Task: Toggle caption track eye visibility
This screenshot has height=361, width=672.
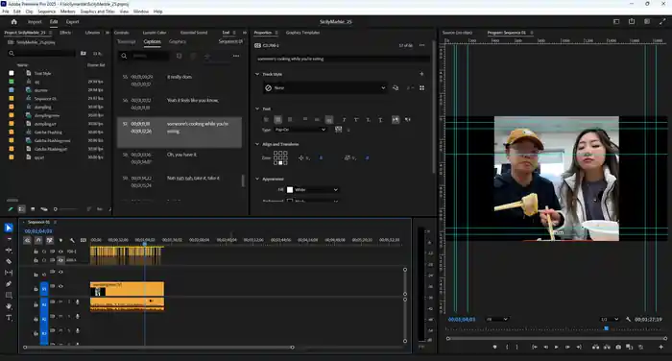Action: point(60,260)
